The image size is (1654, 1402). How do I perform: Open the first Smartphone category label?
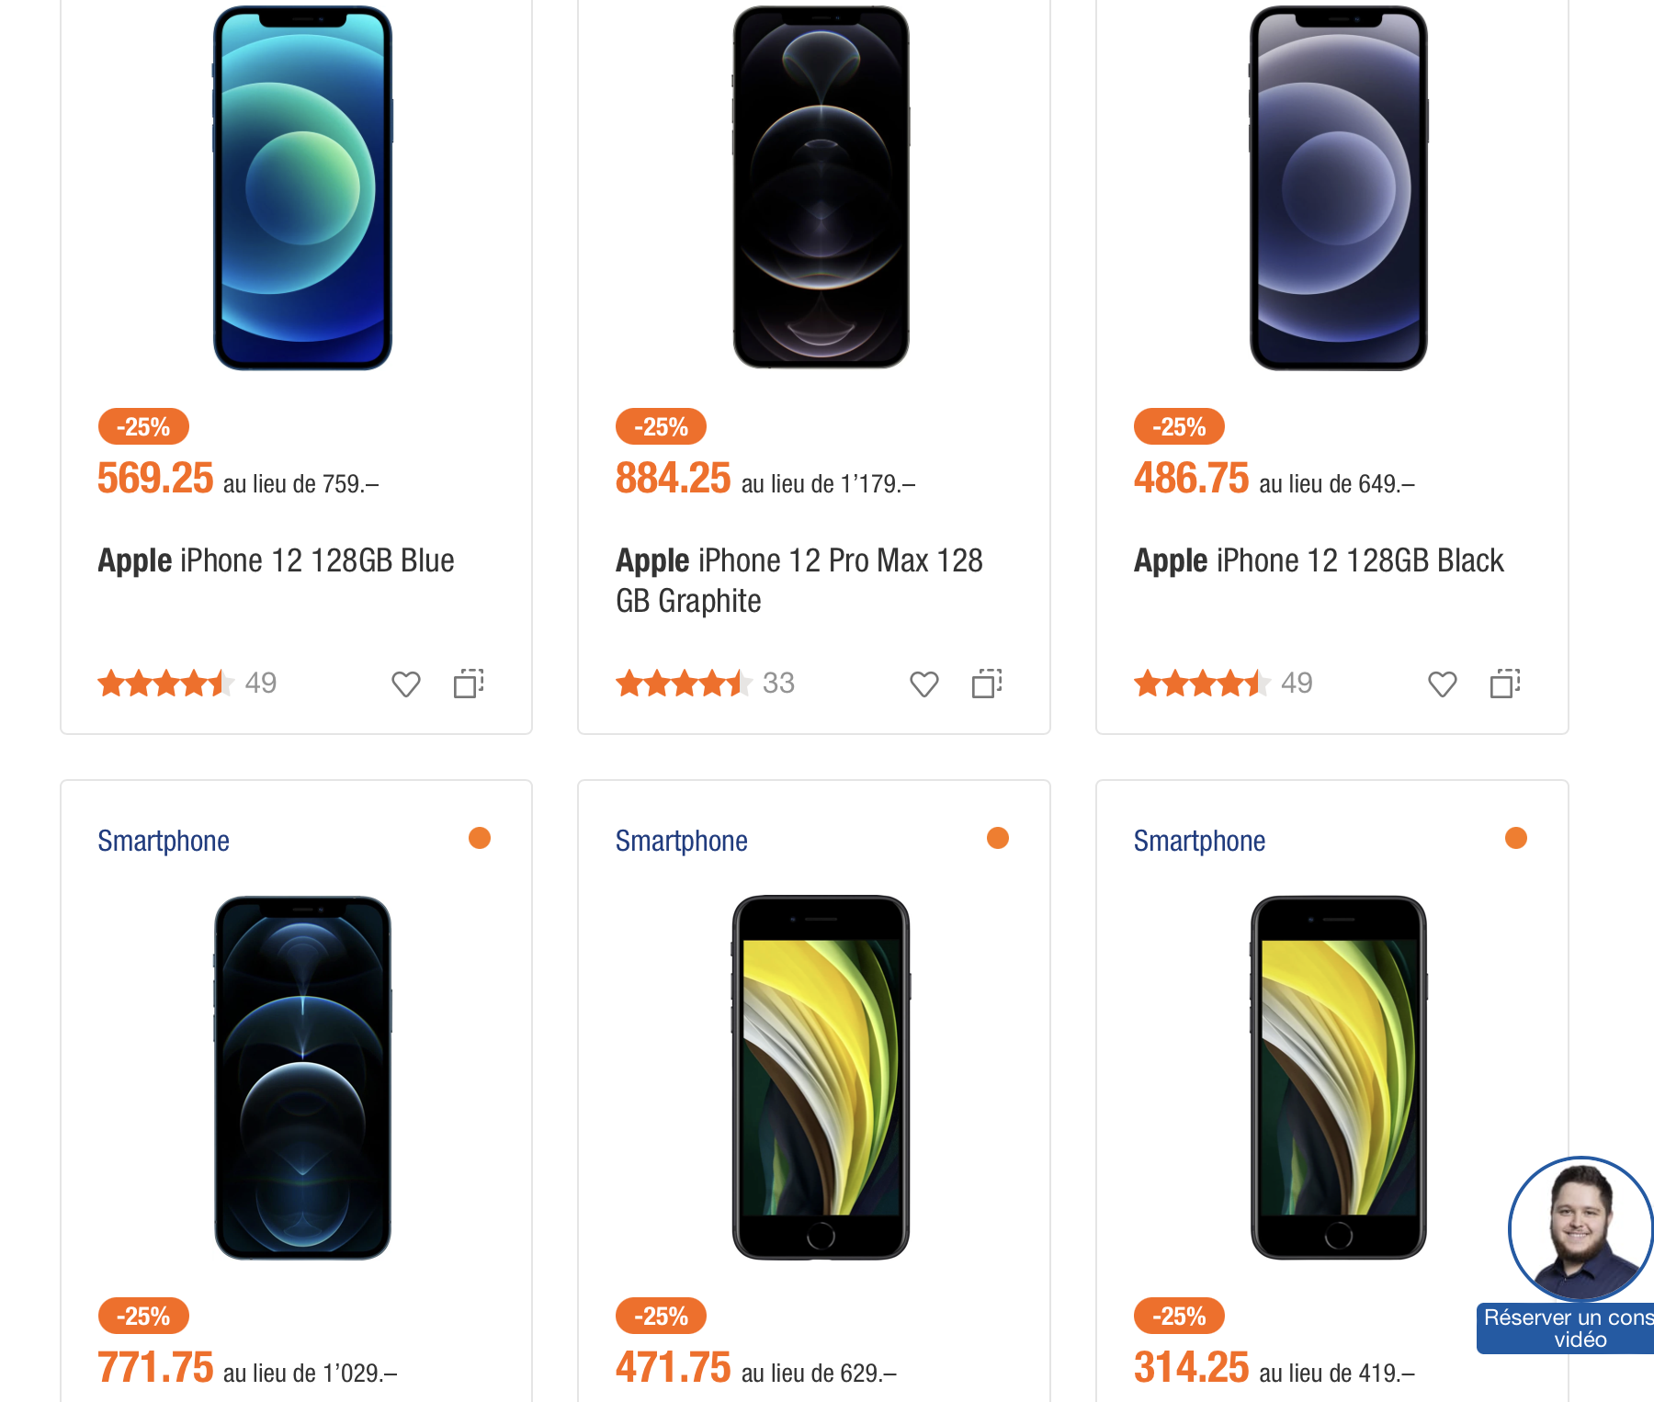click(x=164, y=839)
